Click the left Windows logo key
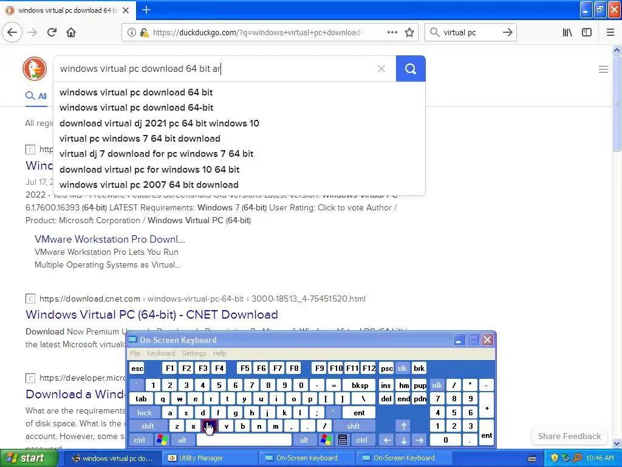The height and width of the screenshot is (467, 622). [162, 440]
